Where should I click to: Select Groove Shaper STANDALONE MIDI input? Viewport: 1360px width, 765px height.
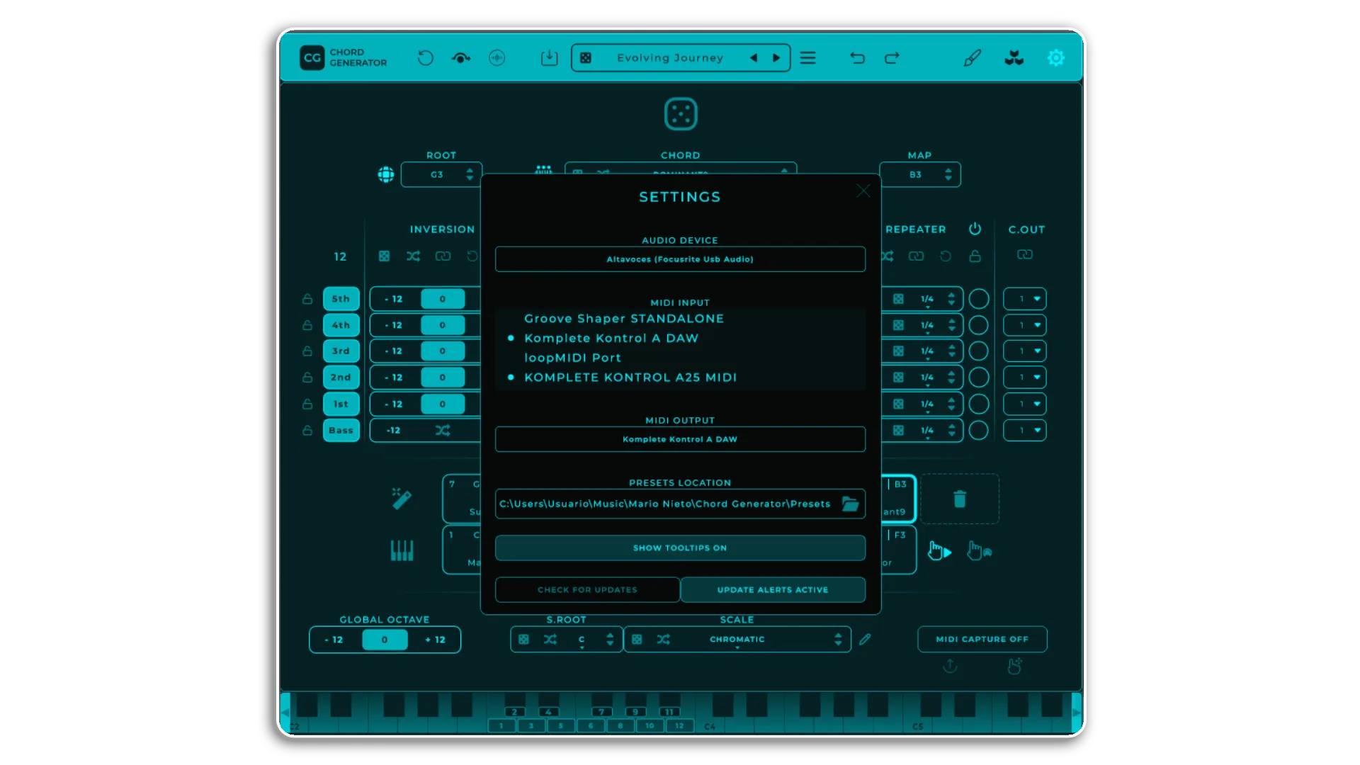click(x=624, y=319)
